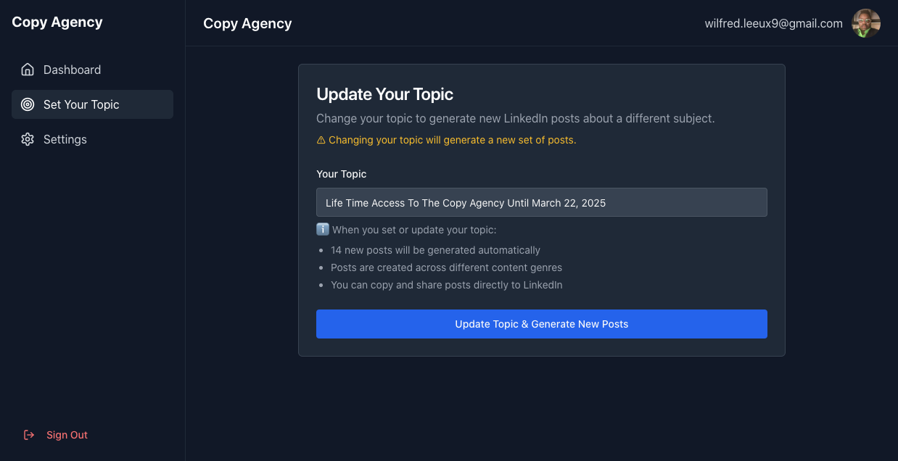Click the Copy Agency header title
Image resolution: width=898 pixels, height=461 pixels.
247,22
